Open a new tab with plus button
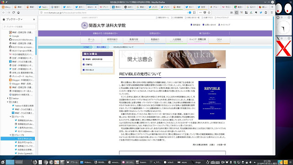Screen dimensions: 293x165 click(272, 7)
